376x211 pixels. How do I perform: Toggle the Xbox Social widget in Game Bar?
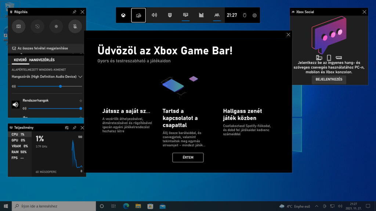[x=217, y=15]
